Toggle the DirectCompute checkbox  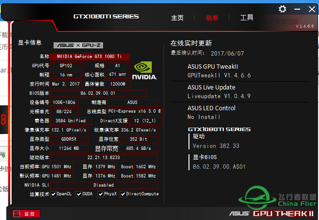(123, 194)
